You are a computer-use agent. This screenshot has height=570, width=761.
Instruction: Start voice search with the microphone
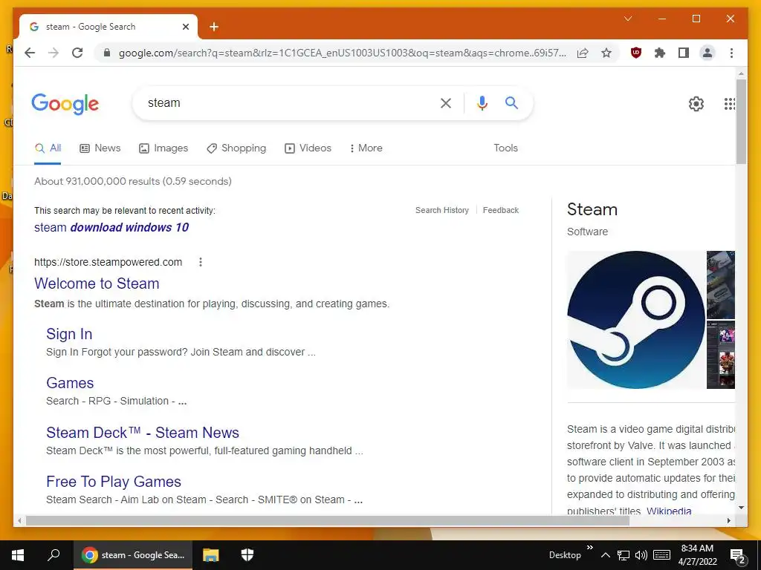[x=482, y=102]
